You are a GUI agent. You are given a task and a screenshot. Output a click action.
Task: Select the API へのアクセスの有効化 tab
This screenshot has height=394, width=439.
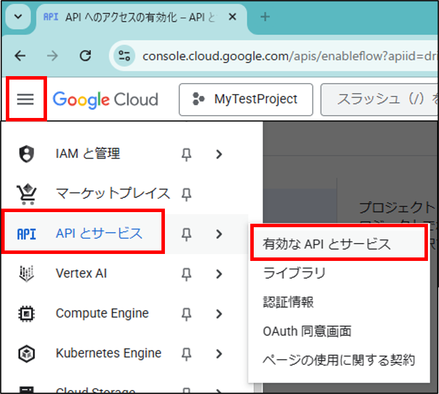141,17
